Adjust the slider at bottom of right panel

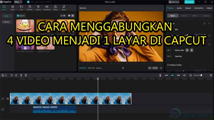coord(184,71)
